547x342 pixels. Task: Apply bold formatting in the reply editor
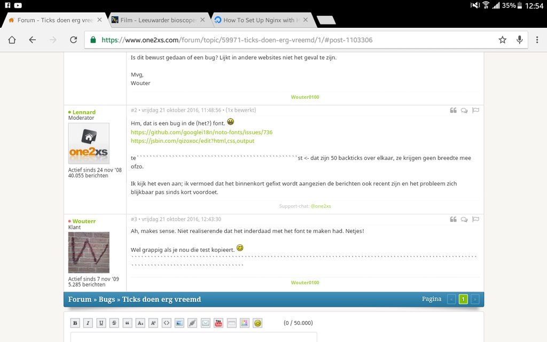(75, 323)
